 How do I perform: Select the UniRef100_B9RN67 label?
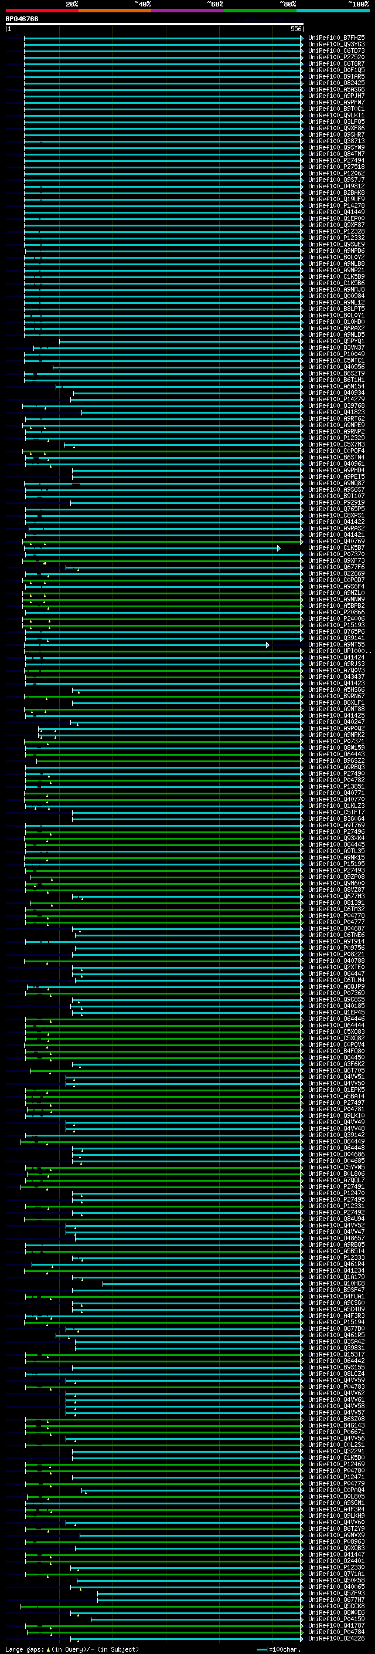click(336, 696)
